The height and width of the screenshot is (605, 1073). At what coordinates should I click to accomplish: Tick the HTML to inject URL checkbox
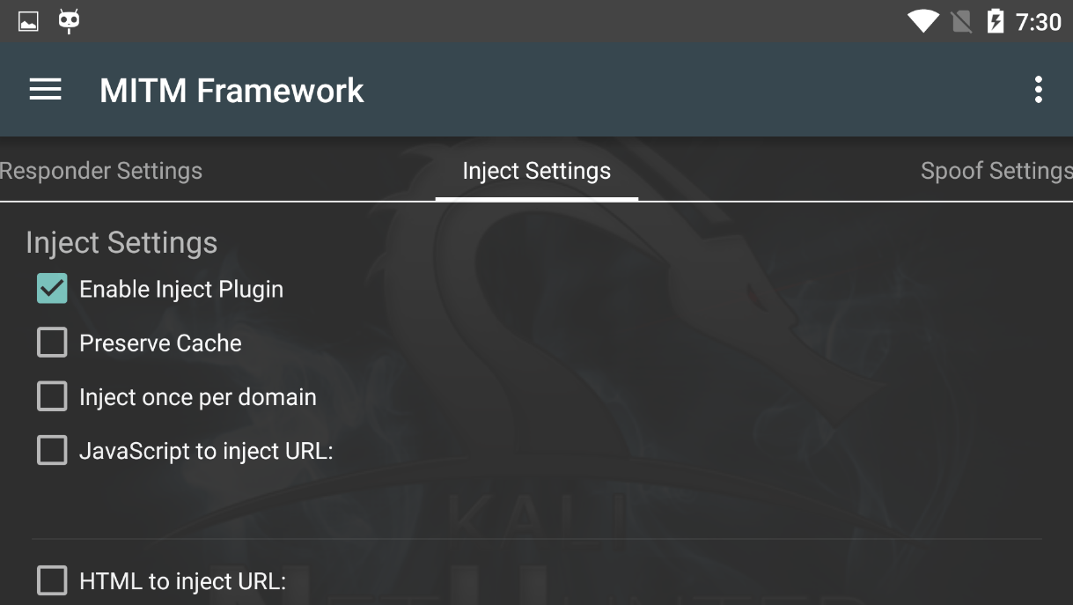[x=52, y=581]
